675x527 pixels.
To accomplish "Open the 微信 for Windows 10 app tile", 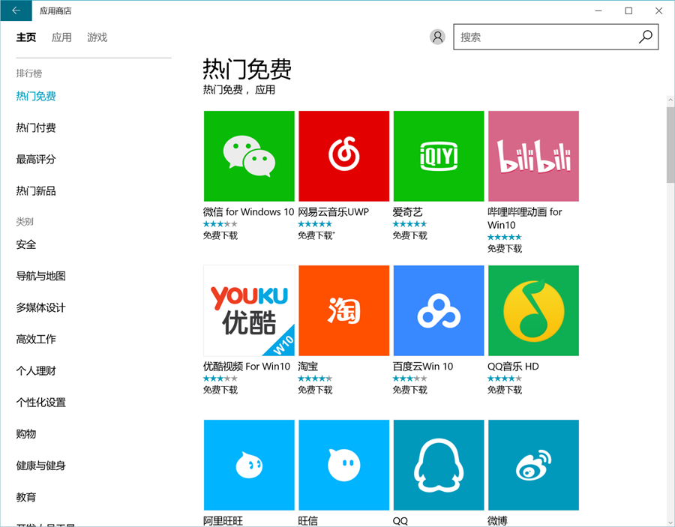I will tap(248, 155).
